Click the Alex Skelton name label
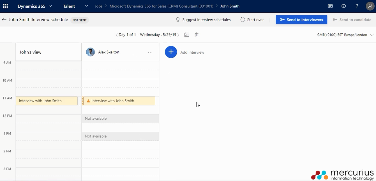376x181 pixels. coord(109,52)
